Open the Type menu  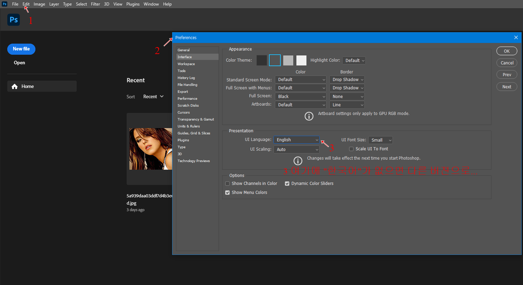click(x=67, y=4)
